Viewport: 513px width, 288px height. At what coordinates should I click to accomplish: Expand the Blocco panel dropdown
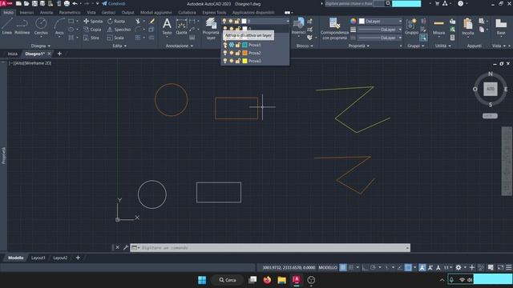click(305, 46)
